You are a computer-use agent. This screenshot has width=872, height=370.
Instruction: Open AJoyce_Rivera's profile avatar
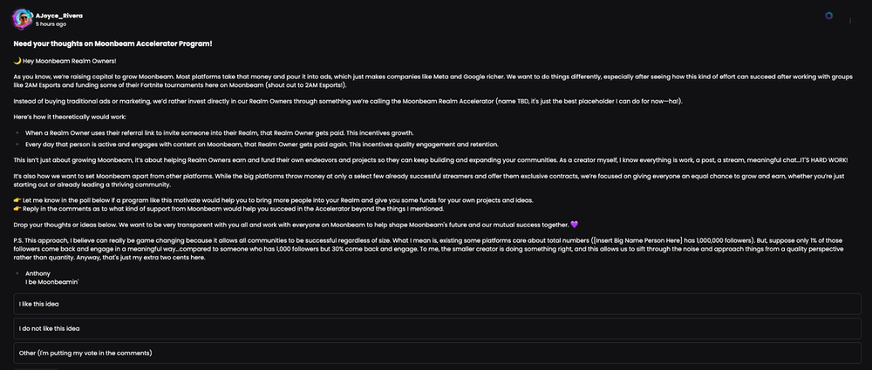coord(23,19)
